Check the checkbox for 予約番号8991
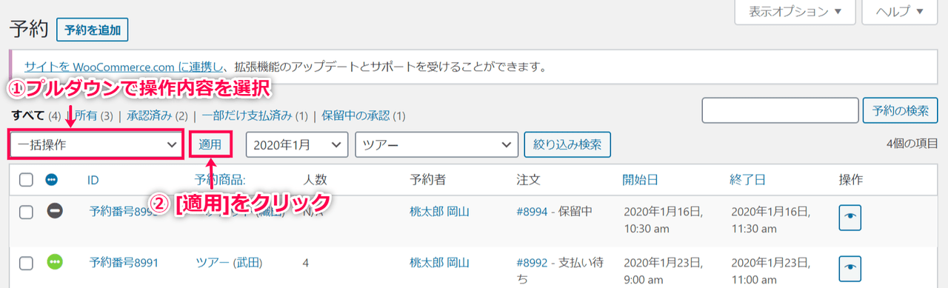Screen dimensions: 948x288 click(26, 262)
